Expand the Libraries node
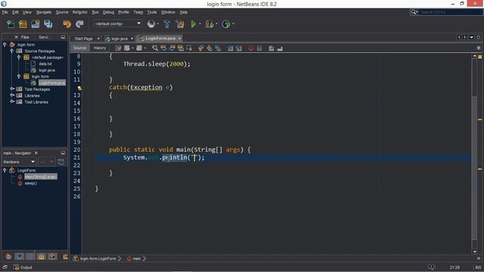This screenshot has height=272, width=484. click(x=12, y=96)
